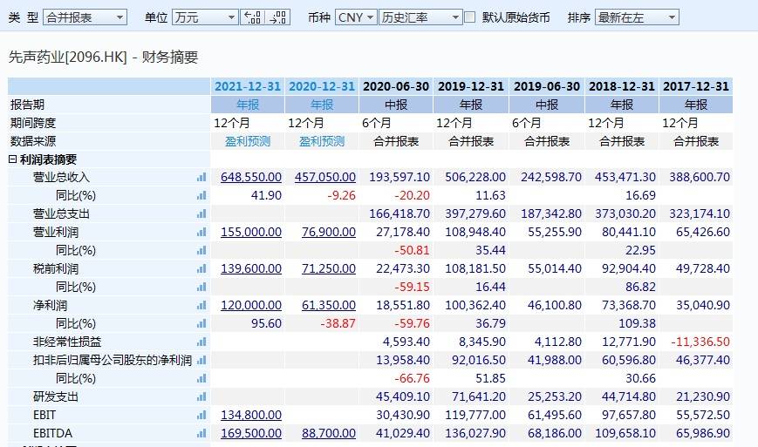Open chart icon for 研发支出 row

201,396
